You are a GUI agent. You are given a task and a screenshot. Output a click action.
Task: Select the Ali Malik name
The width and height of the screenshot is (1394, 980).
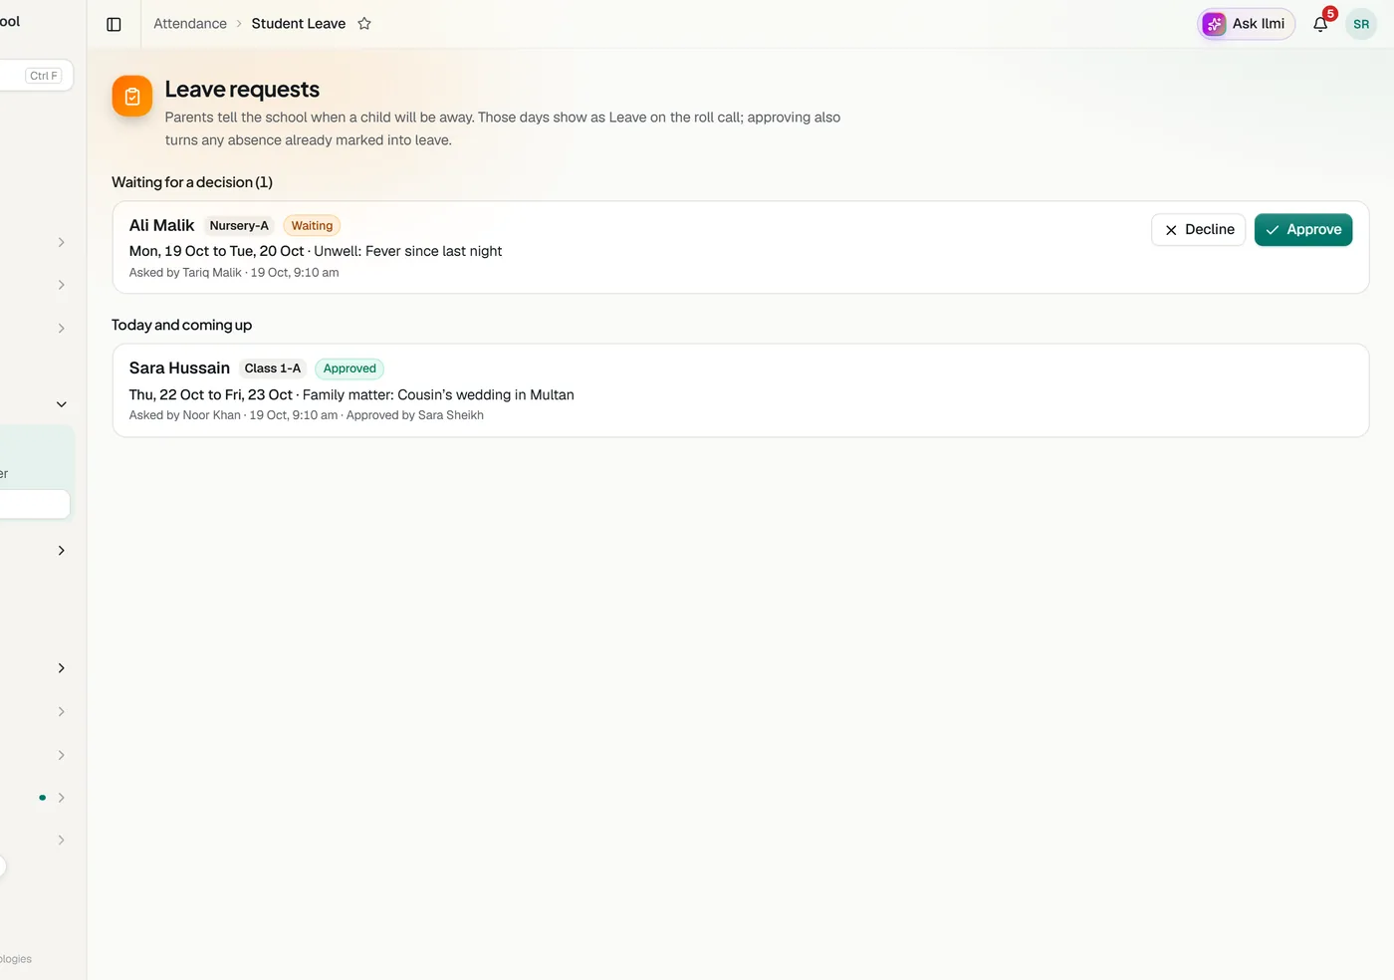tap(161, 226)
